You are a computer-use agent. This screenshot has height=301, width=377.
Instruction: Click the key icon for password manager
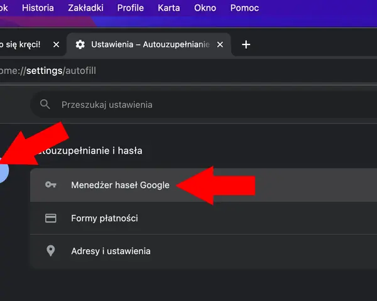click(x=51, y=184)
